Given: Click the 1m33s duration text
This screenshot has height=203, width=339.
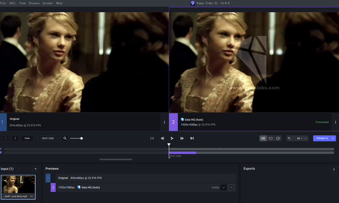Looking at the screenshot, I should click(x=215, y=188).
